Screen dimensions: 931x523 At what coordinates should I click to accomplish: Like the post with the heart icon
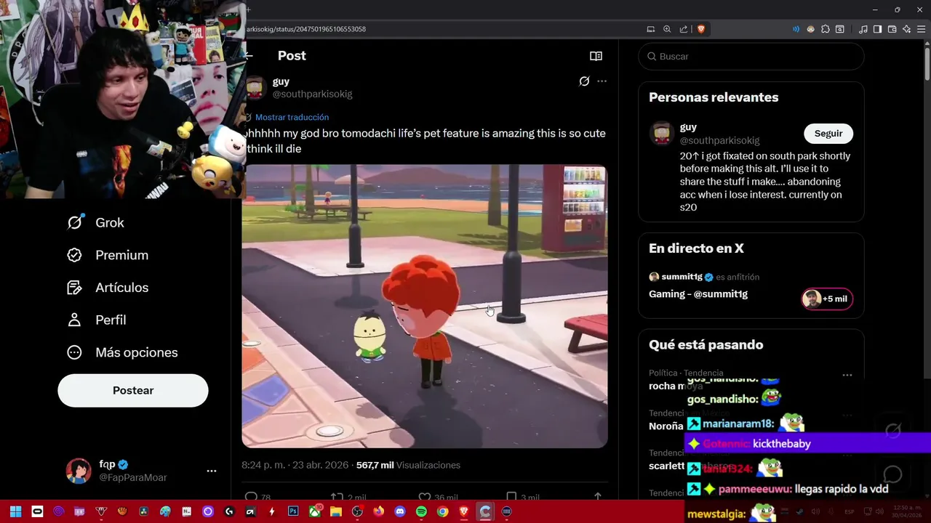425,497
